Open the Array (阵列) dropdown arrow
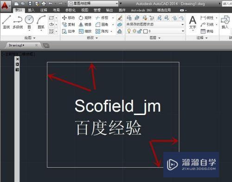 111,31
